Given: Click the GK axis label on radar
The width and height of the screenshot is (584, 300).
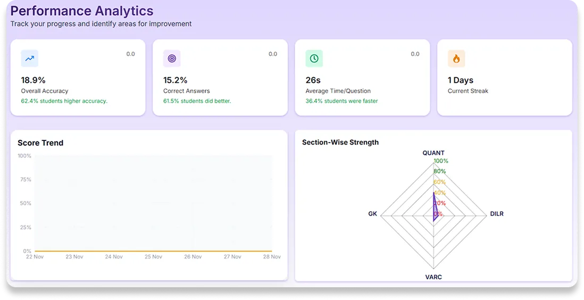Looking at the screenshot, I should coord(372,214).
